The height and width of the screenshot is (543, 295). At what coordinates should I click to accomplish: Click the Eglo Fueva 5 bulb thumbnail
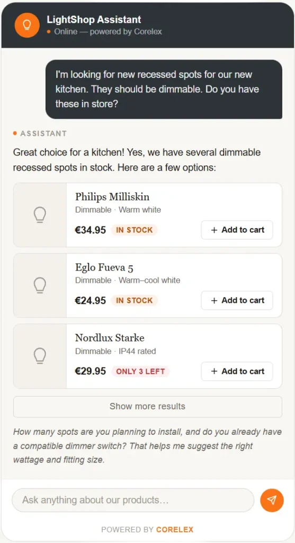tap(40, 285)
